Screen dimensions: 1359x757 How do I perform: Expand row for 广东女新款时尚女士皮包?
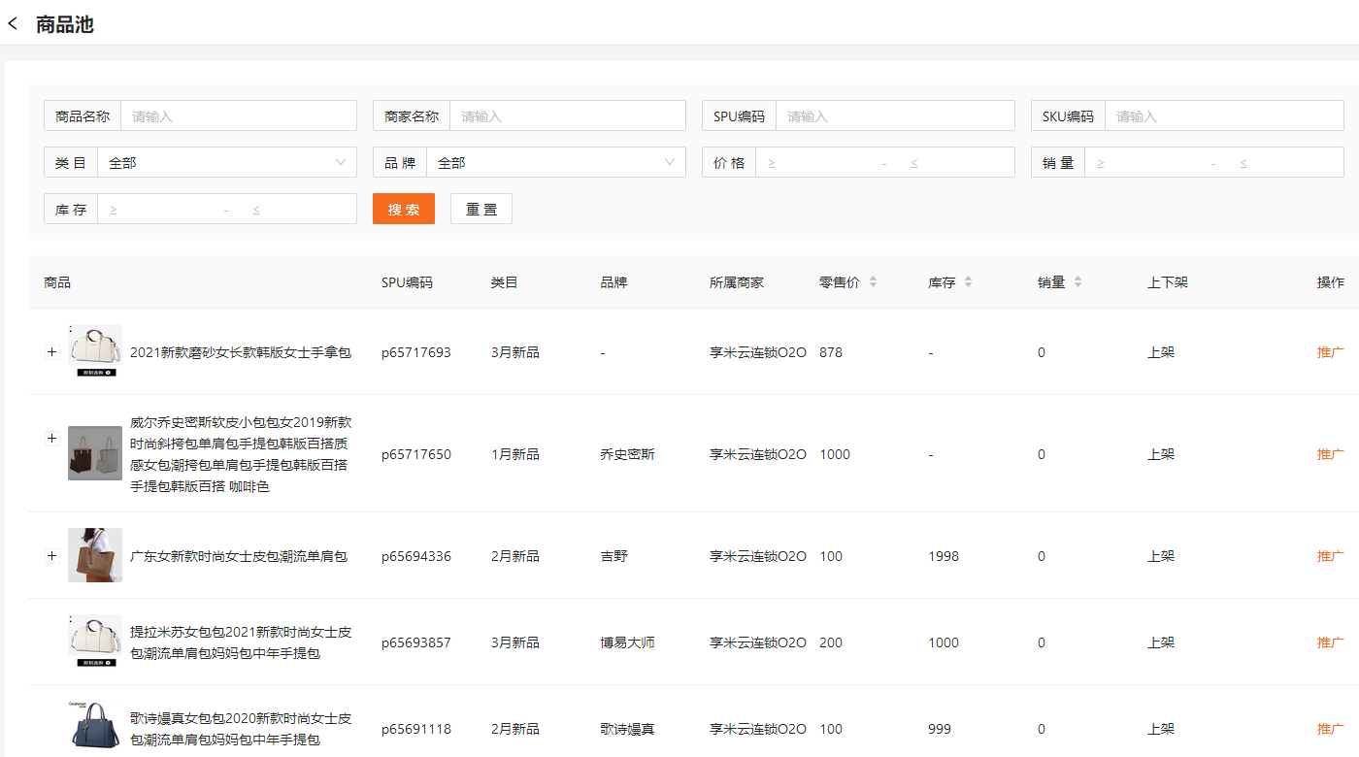(x=52, y=556)
